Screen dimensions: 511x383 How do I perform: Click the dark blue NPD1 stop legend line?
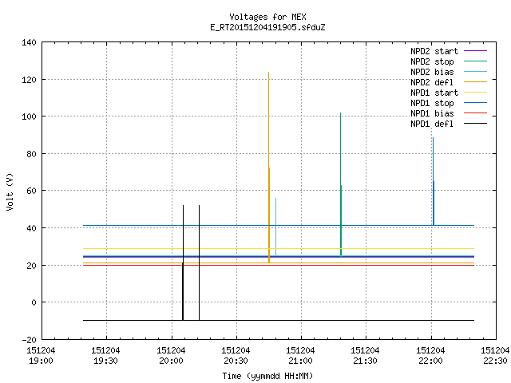tap(475, 103)
